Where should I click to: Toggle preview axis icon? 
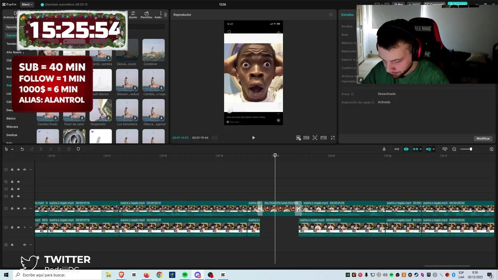(428, 149)
